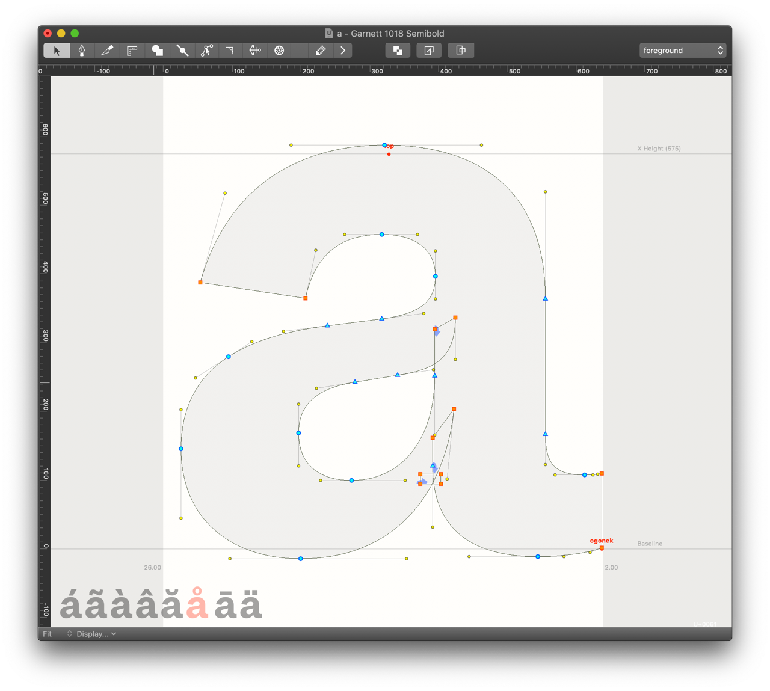Show more tools via the chevron arrow

point(343,51)
